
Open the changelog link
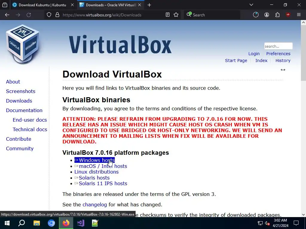pos(95,205)
